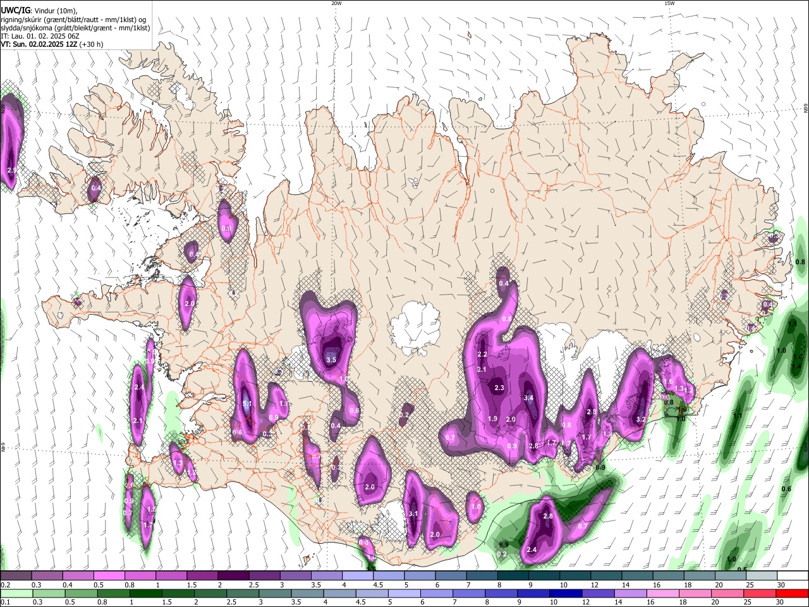Click the '1.6' value in the southeast
Viewport: 809px width, 607px height.
(668, 381)
